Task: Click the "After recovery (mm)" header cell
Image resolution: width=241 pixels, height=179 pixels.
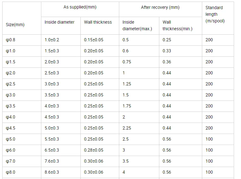Action: tap(160, 7)
